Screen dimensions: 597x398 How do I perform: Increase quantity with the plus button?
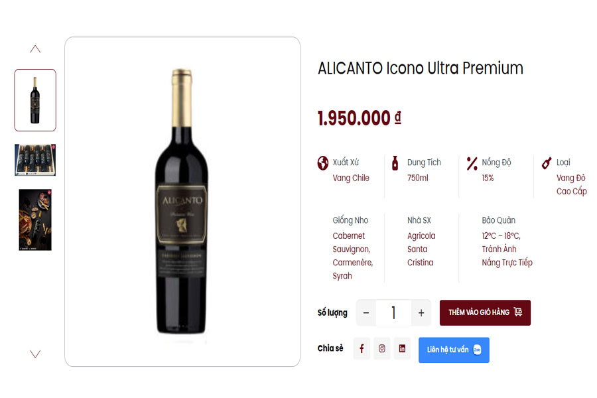coord(420,312)
